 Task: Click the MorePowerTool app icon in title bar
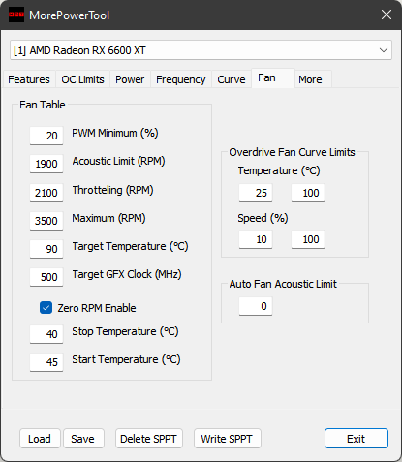(16, 15)
